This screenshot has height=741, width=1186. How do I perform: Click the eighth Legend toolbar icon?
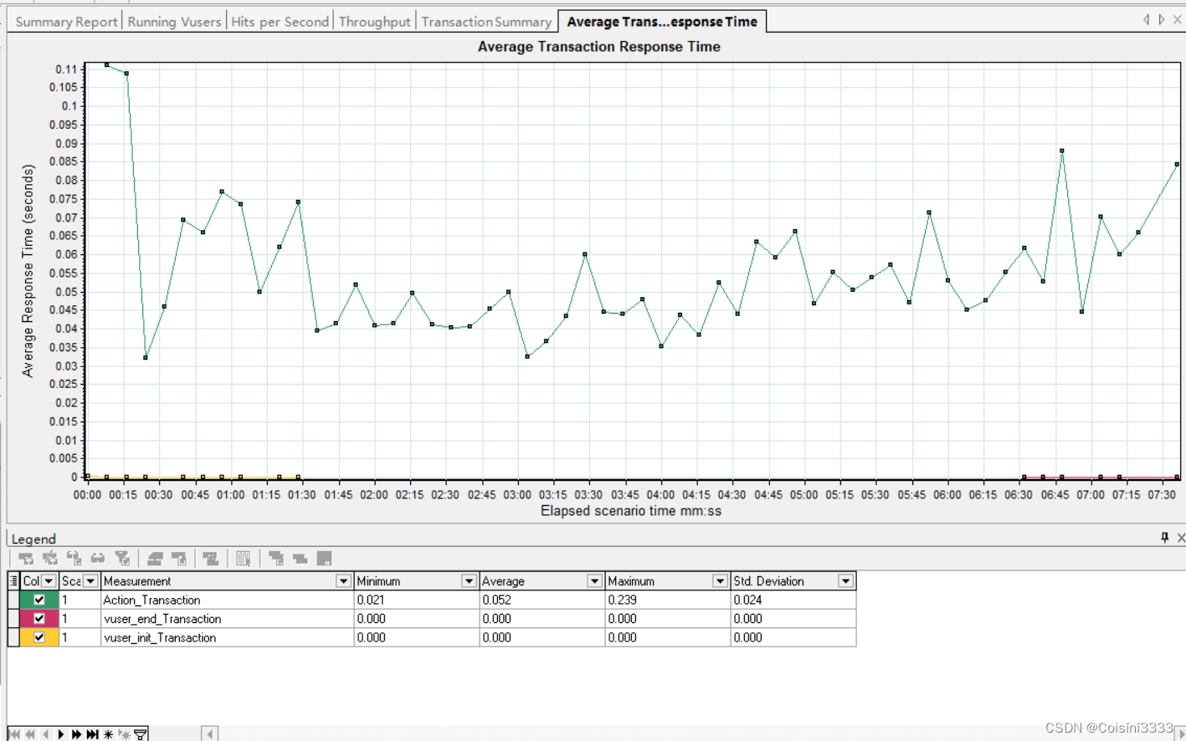click(211, 559)
